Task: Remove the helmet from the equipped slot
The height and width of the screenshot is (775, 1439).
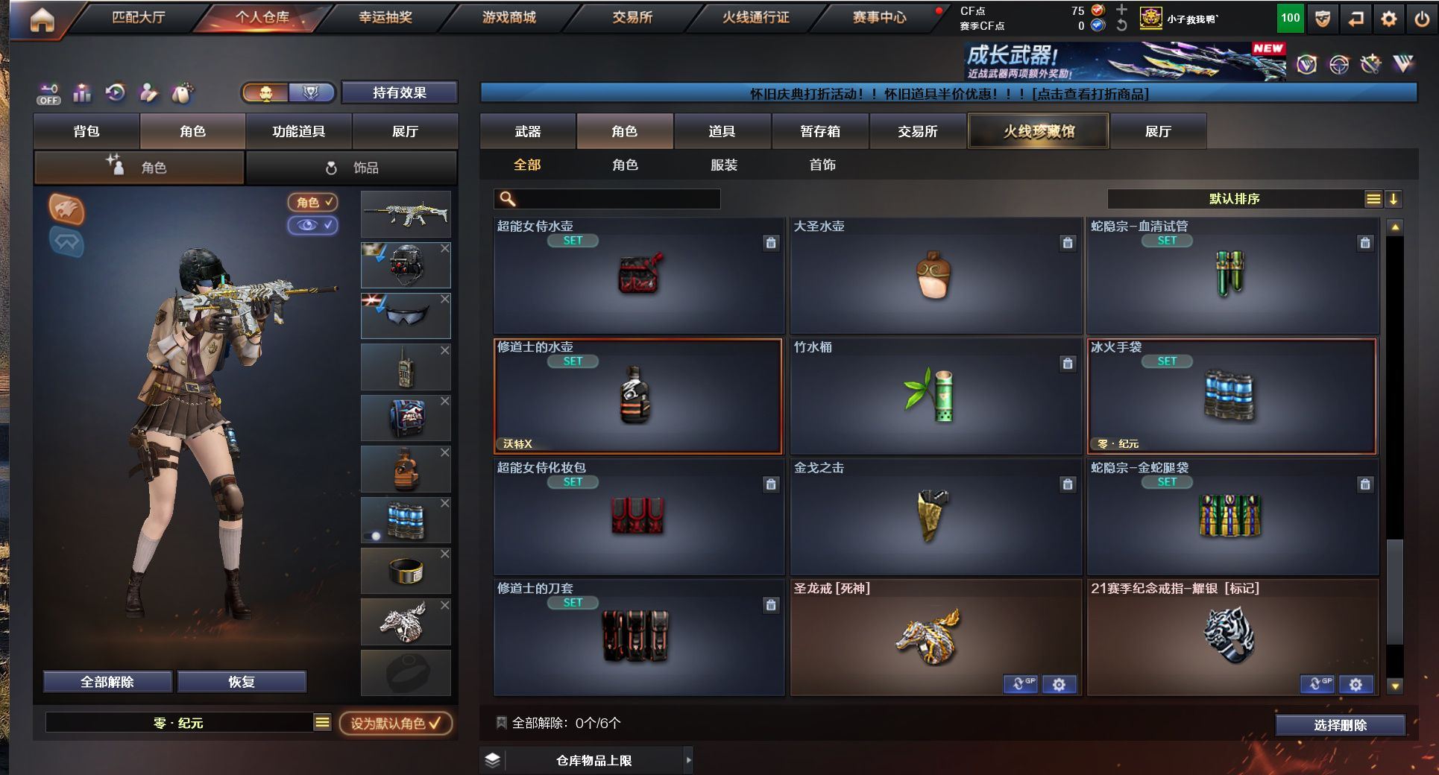Action: click(444, 248)
